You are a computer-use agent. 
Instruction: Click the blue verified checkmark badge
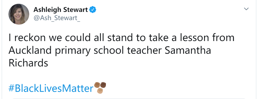(93, 10)
